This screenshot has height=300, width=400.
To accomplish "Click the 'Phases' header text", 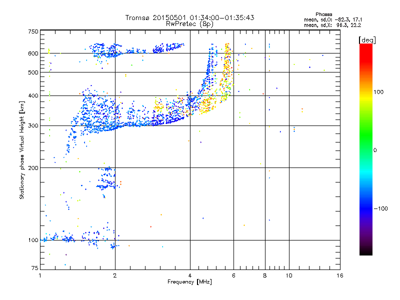I will (x=323, y=14).
